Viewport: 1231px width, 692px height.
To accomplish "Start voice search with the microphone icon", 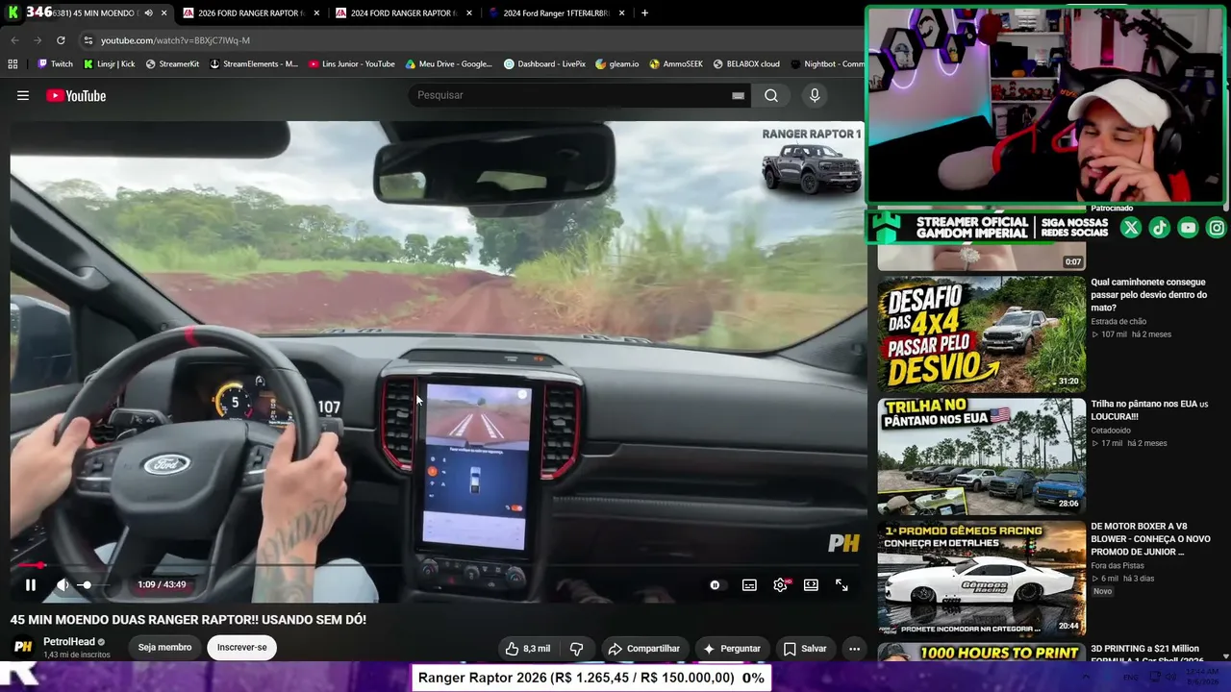I will [815, 95].
